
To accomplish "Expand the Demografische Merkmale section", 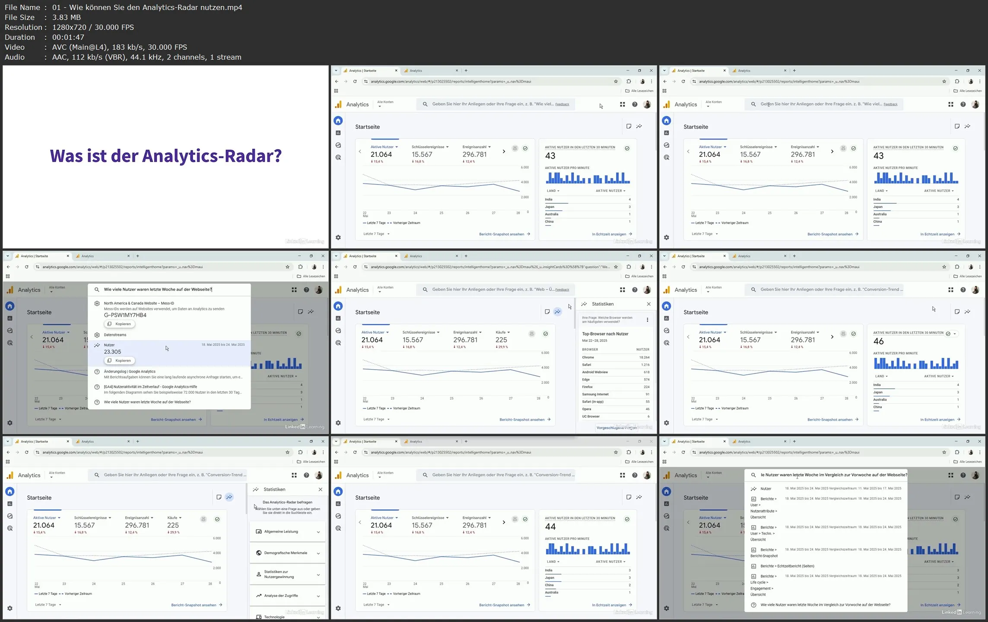I will pyautogui.click(x=288, y=553).
